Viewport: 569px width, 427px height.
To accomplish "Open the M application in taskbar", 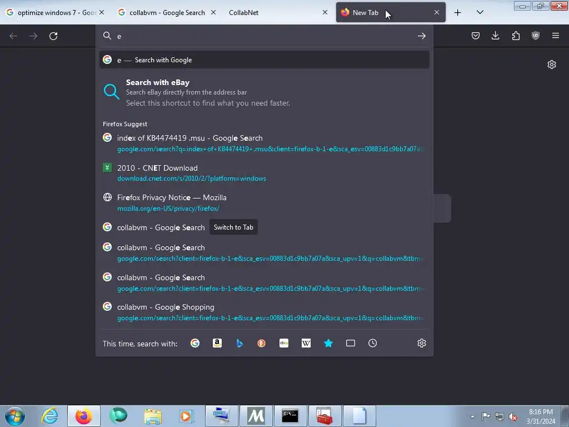I will point(256,416).
